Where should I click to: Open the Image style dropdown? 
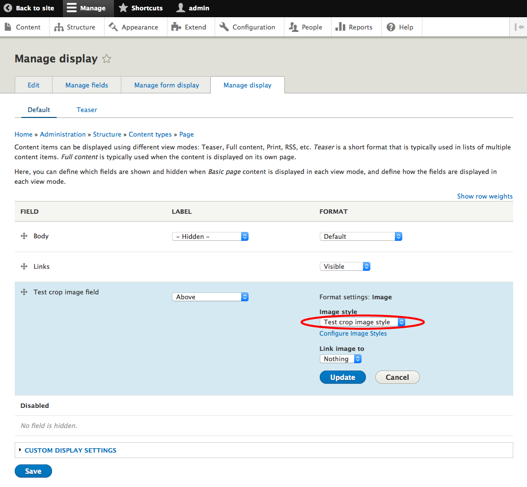click(362, 322)
